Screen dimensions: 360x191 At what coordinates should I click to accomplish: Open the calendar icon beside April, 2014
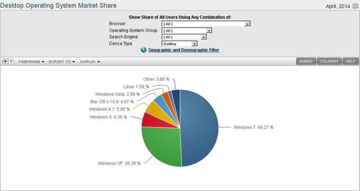(355, 6)
